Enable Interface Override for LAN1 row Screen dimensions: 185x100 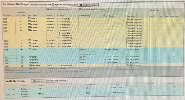click(x=21, y=19)
